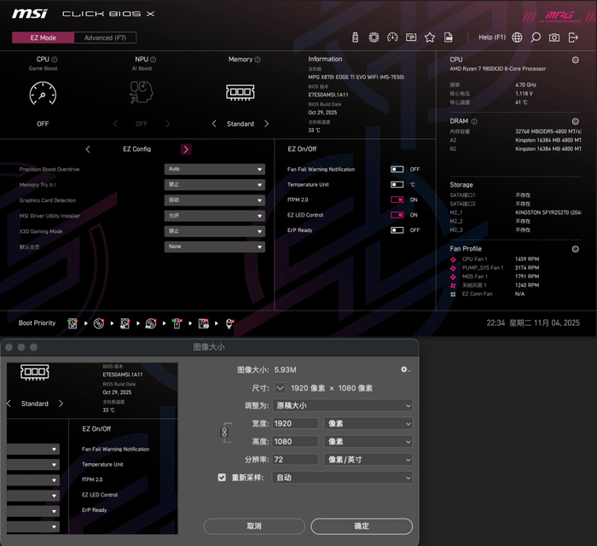
Task: Toggle Fan Fail Warning Notification switch
Action: coord(397,169)
